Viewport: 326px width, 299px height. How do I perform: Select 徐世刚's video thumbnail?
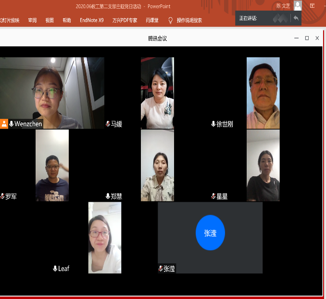[x=263, y=93]
